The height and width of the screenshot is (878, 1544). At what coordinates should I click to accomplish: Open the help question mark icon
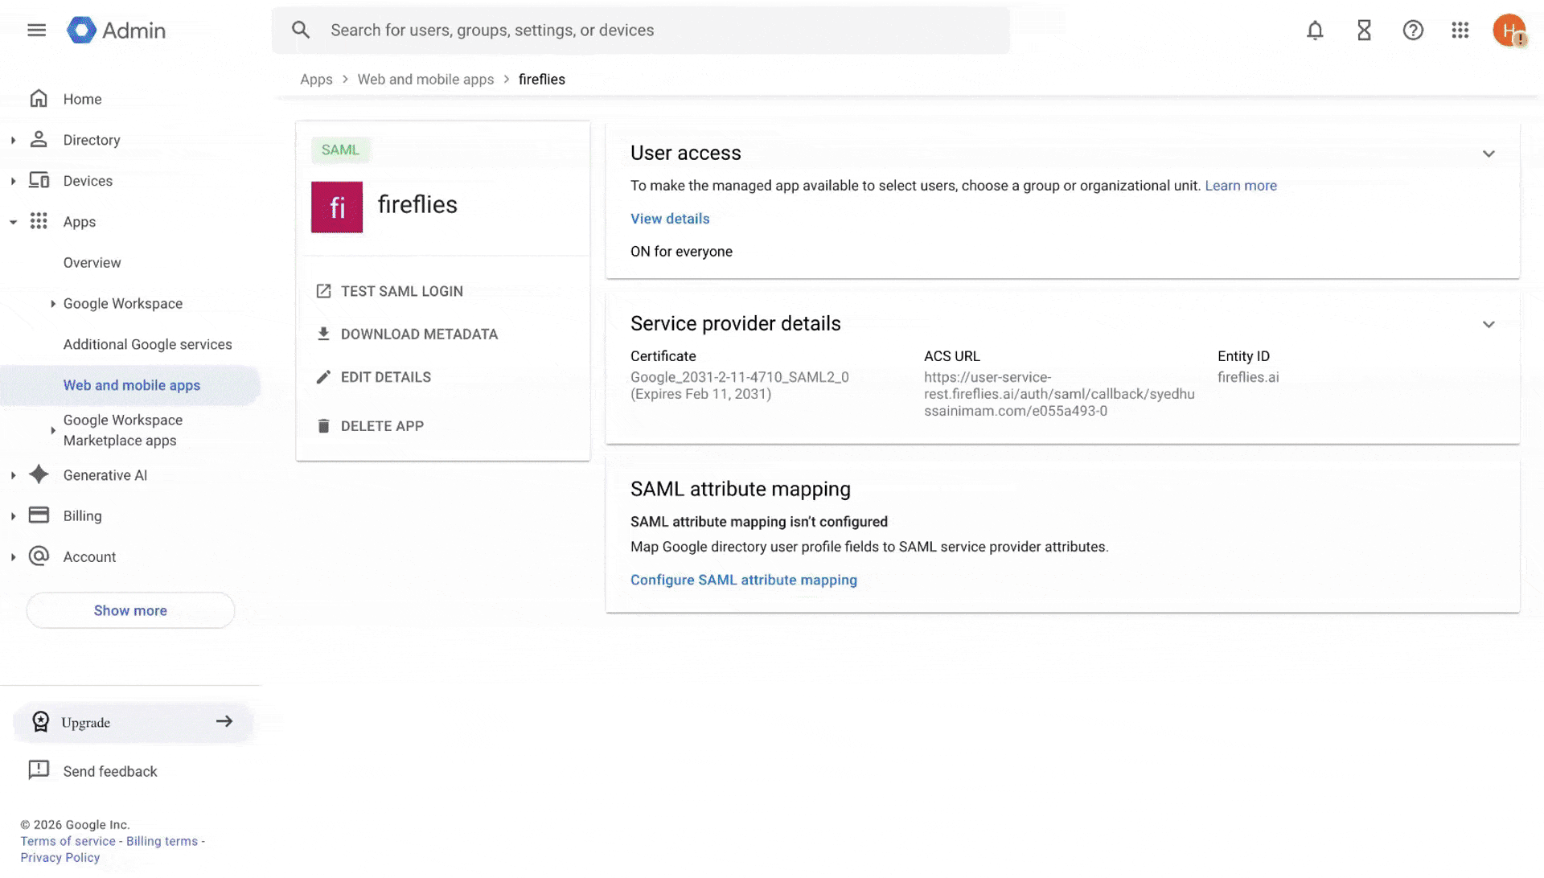point(1413,31)
